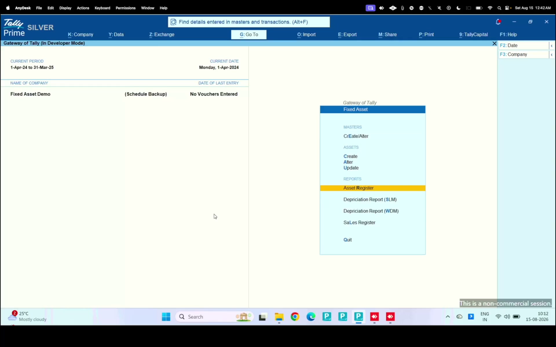
Task: Click the F3: Company button
Action: click(524, 55)
